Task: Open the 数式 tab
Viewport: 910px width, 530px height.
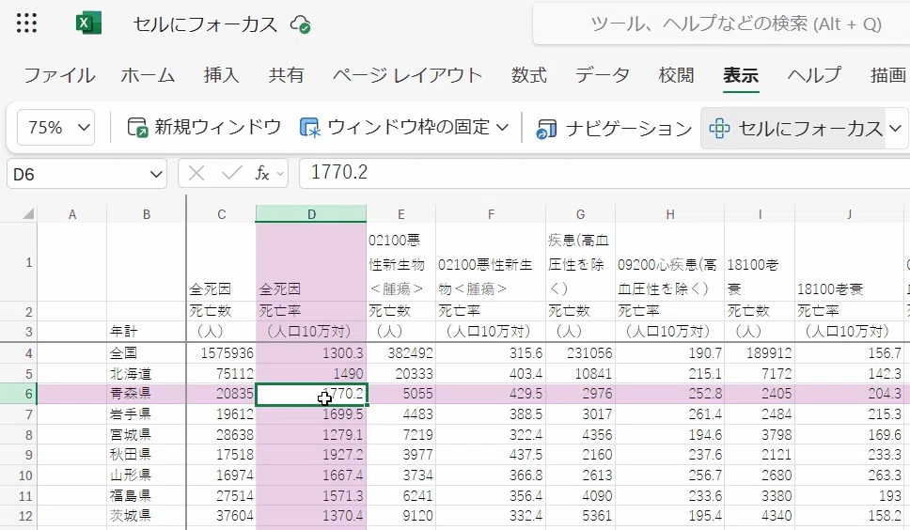Action: [528, 75]
